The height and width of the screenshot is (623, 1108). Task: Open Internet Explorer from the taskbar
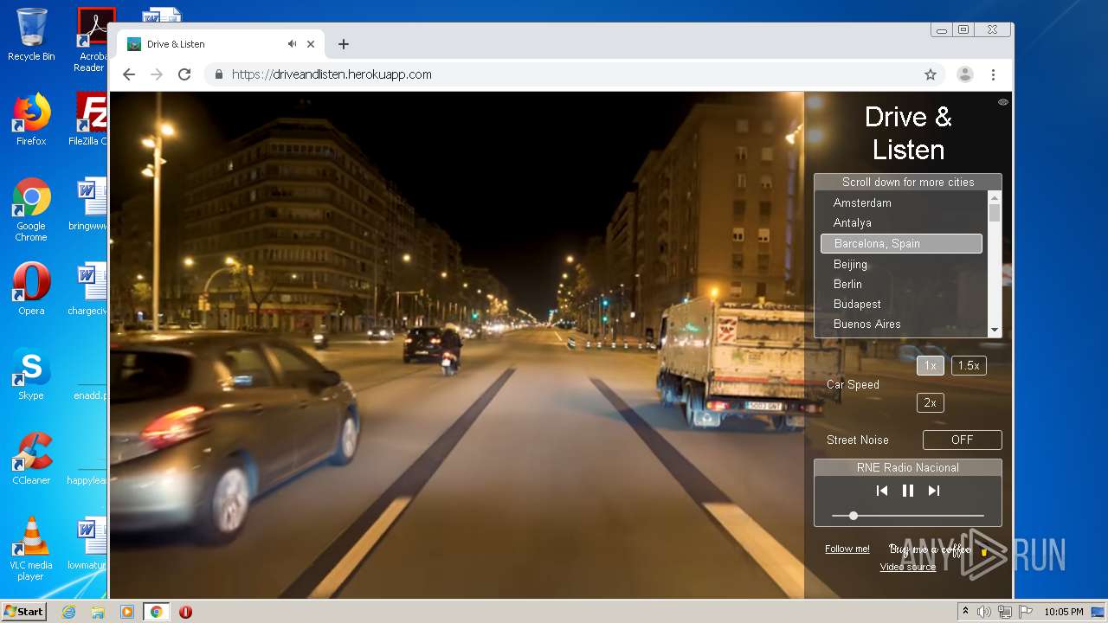(68, 612)
